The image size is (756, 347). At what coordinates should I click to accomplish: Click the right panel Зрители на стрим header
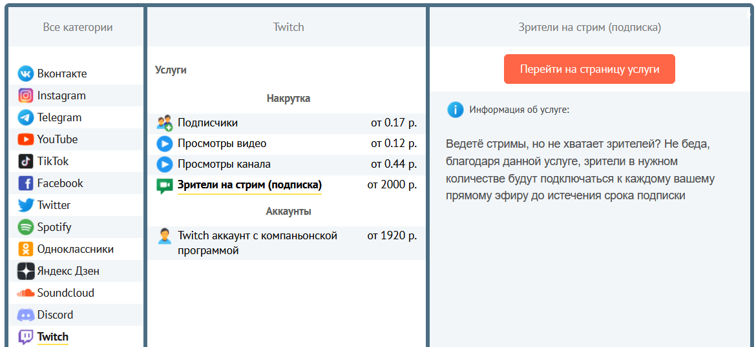pyautogui.click(x=589, y=28)
